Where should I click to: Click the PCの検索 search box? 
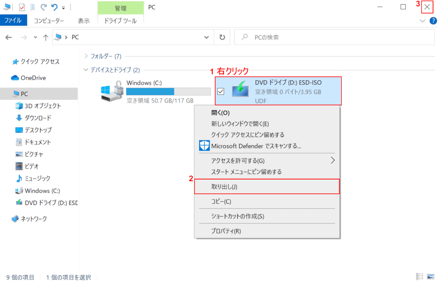point(335,37)
